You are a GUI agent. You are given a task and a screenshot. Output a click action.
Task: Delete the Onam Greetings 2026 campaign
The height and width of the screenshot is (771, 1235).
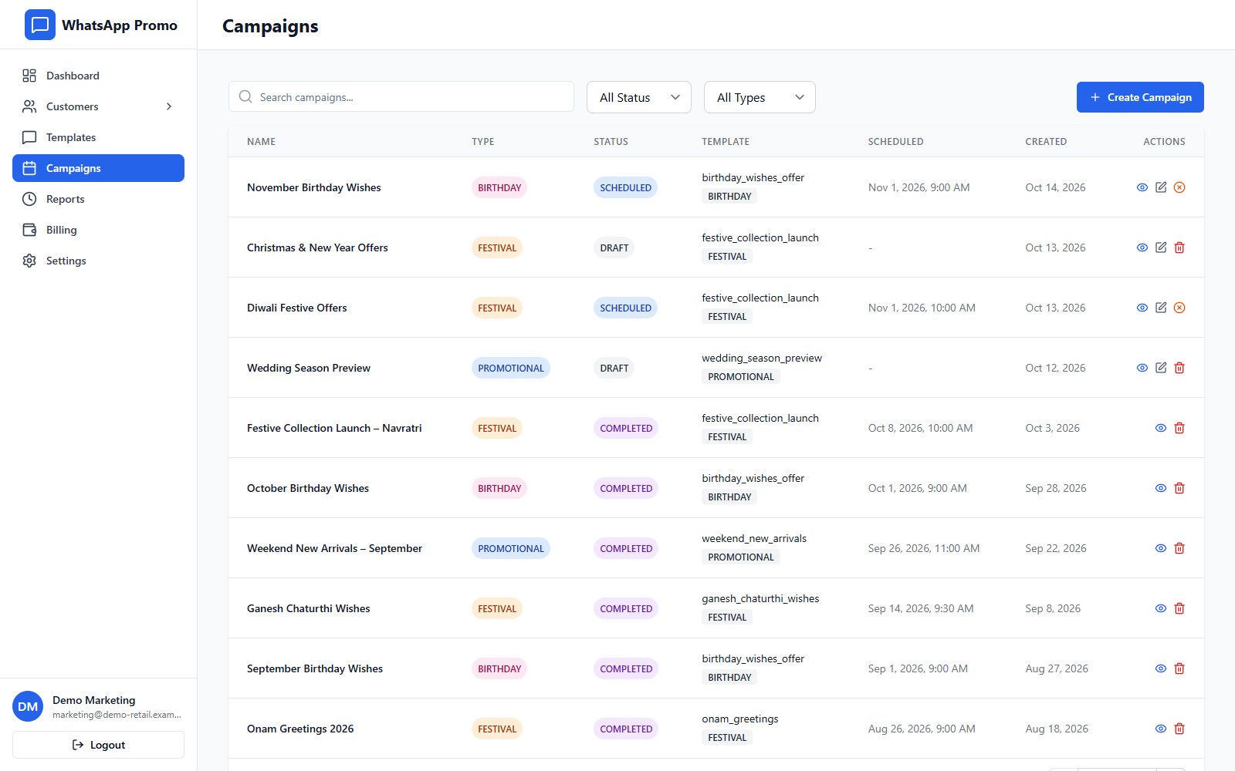[1179, 729]
